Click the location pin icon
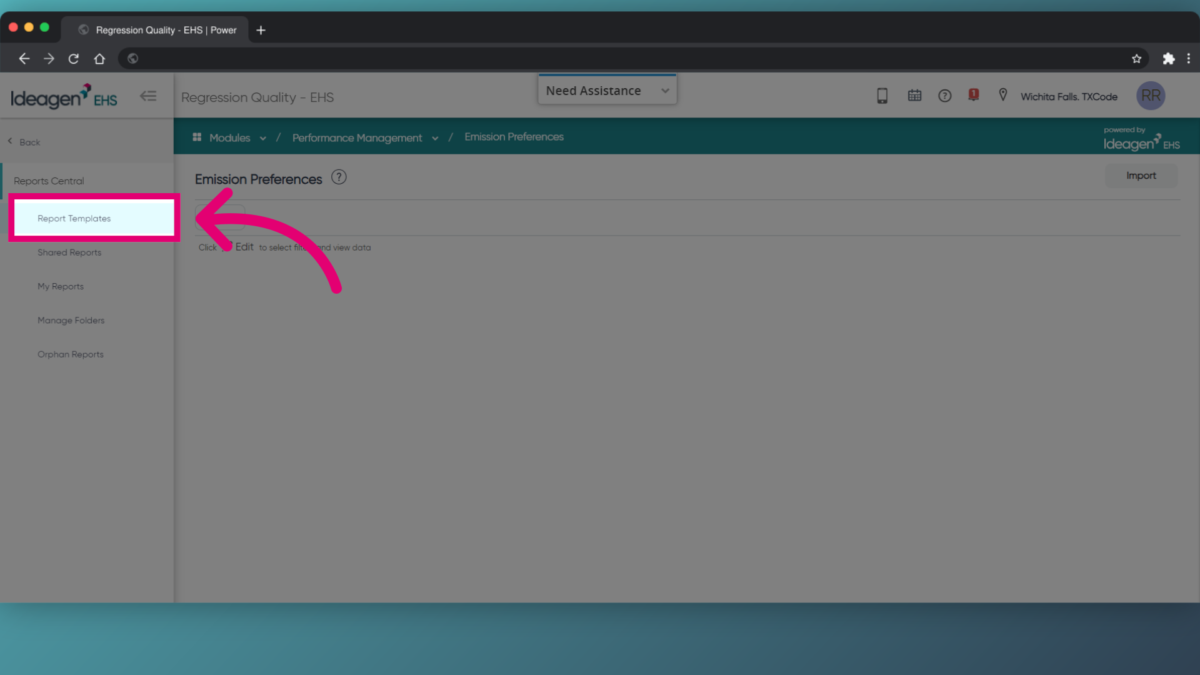 [1002, 95]
